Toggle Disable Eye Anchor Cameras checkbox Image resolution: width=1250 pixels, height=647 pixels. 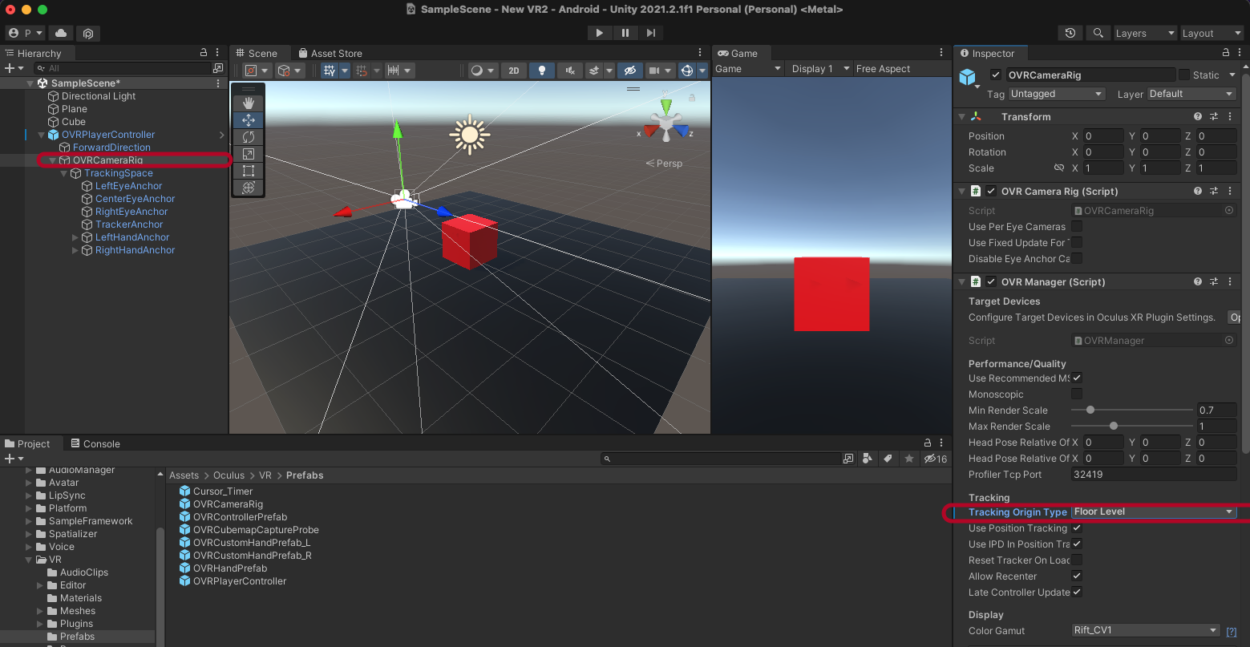1077,259
